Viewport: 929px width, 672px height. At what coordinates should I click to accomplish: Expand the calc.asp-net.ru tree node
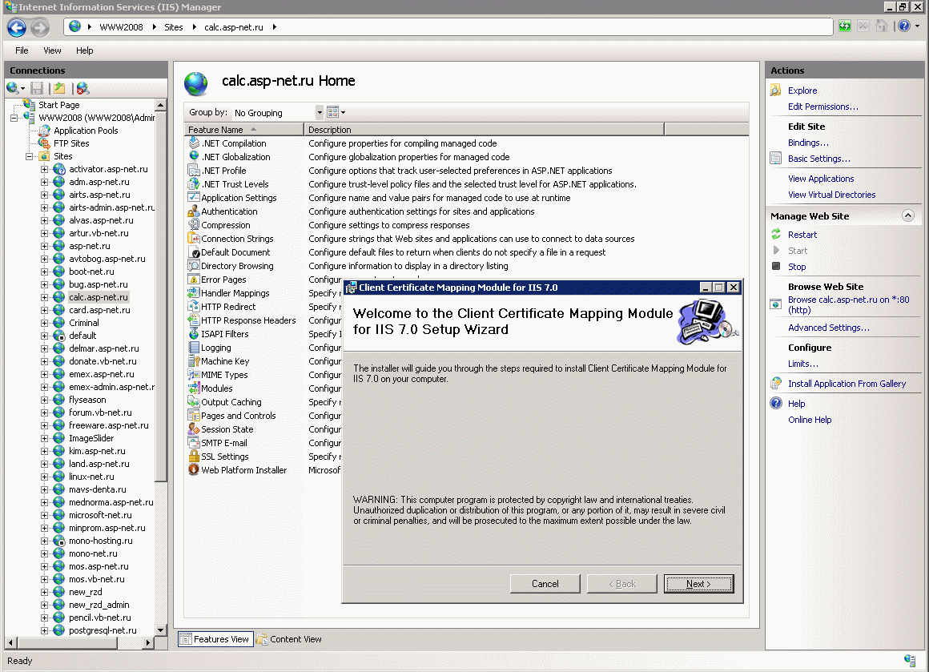pyautogui.click(x=44, y=297)
